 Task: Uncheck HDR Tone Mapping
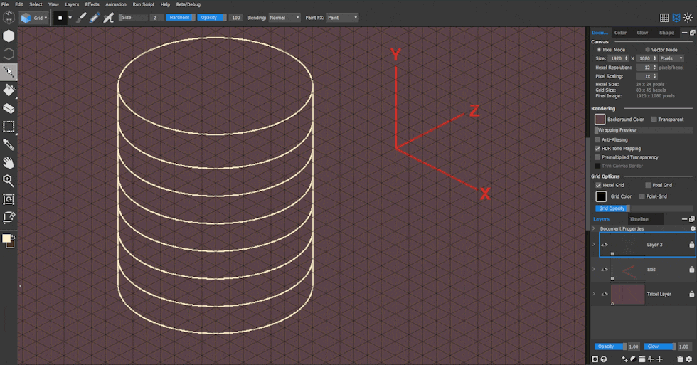pyautogui.click(x=597, y=149)
